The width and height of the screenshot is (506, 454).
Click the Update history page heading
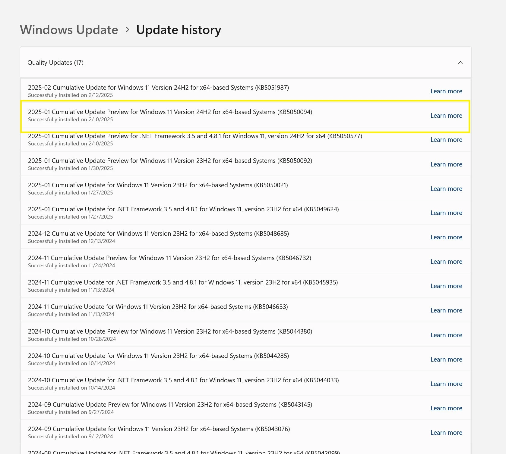179,30
